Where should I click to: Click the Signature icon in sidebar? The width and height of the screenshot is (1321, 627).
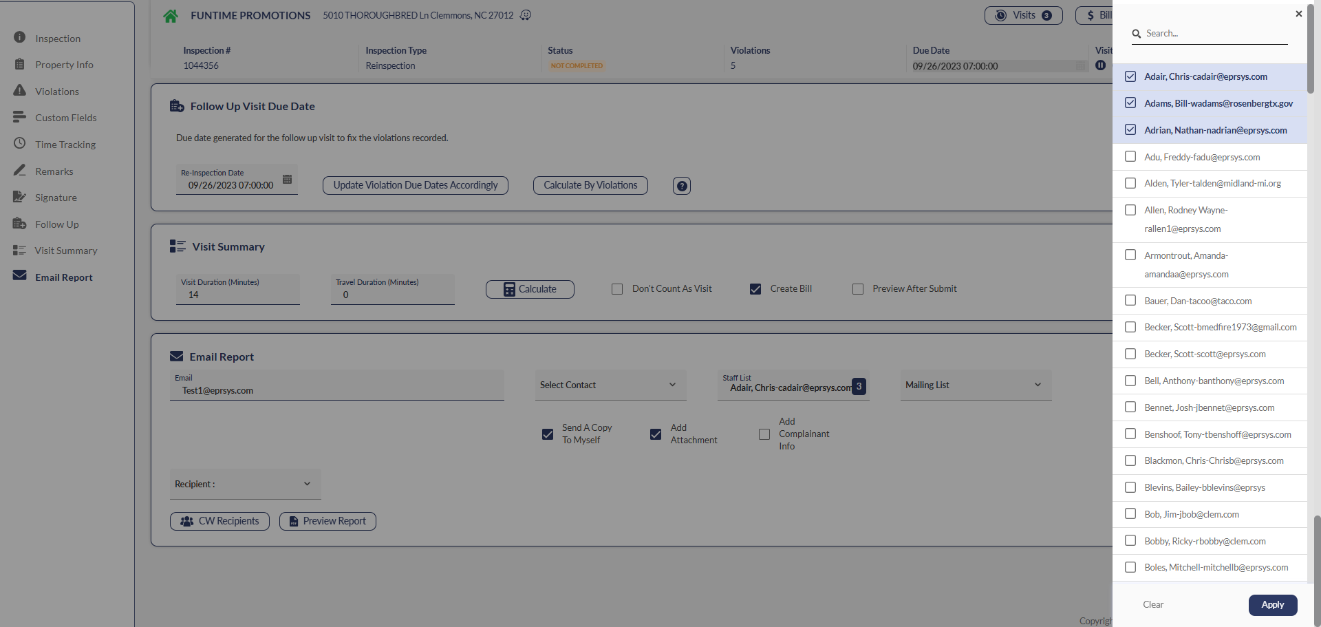click(20, 198)
